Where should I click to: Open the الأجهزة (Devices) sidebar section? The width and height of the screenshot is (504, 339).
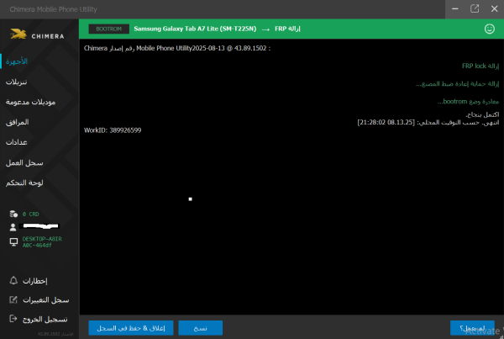[17, 61]
